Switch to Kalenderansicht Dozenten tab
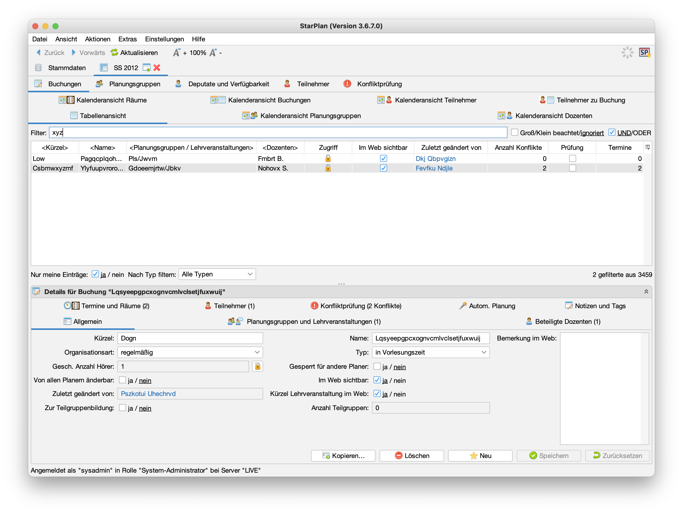The width and height of the screenshot is (683, 514). click(545, 116)
